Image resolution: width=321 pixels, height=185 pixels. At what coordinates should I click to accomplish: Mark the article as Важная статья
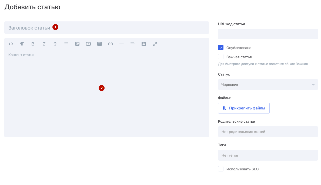(221, 57)
